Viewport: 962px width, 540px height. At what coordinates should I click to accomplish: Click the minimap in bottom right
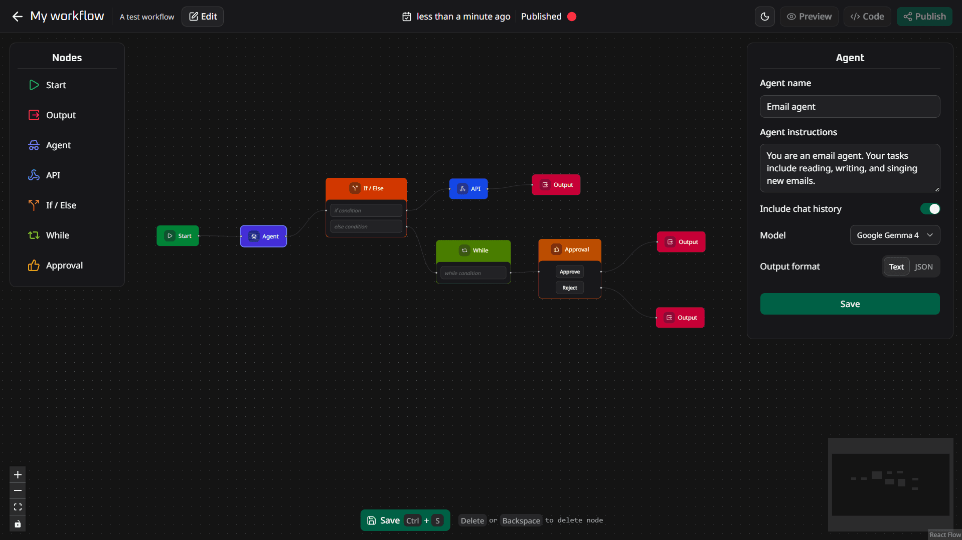coord(890,485)
